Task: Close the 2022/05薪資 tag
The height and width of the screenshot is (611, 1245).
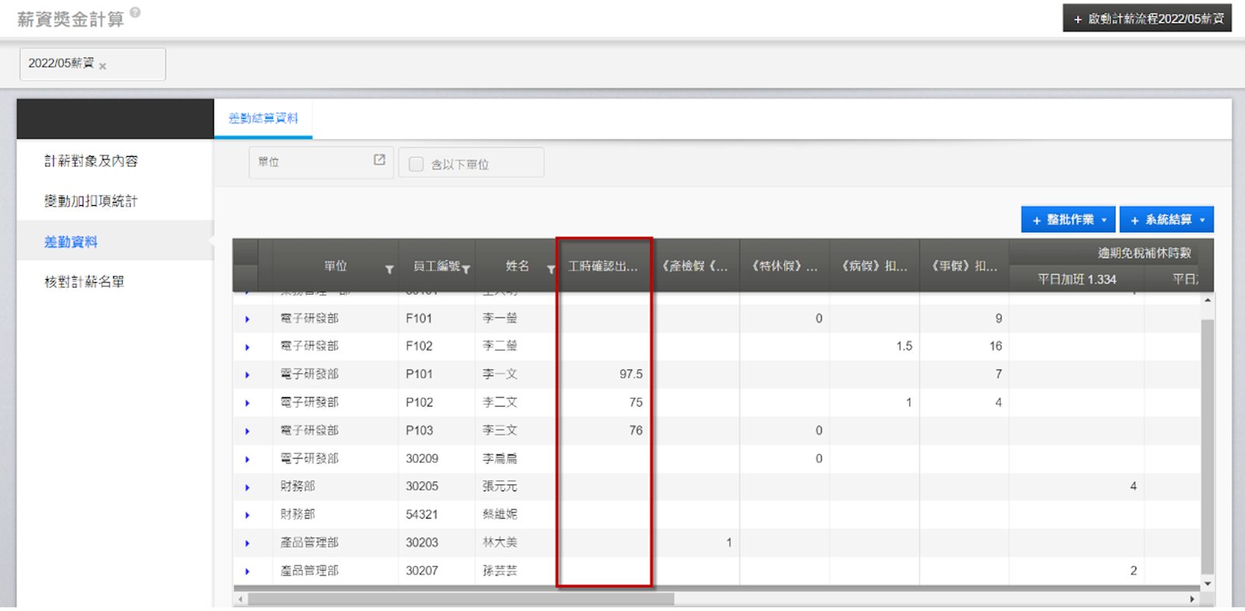Action: coord(103,66)
